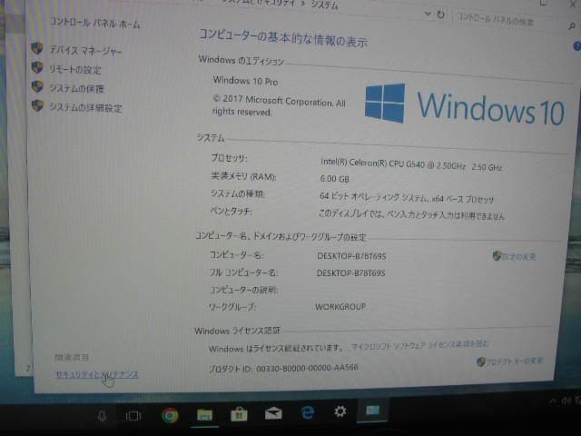
Task: Open Remote settings link
Action: (x=75, y=70)
